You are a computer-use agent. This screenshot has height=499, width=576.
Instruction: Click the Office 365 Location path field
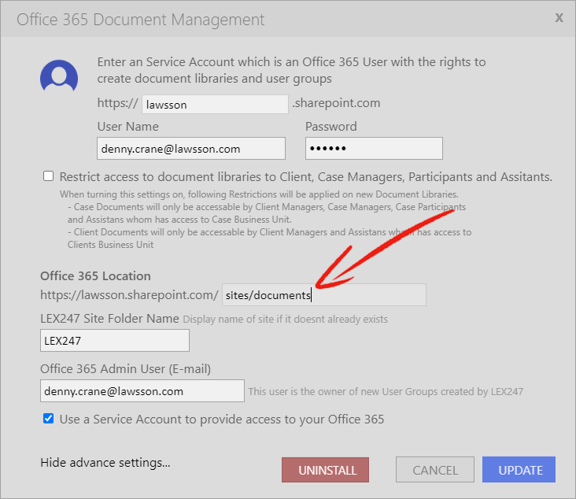(x=324, y=294)
